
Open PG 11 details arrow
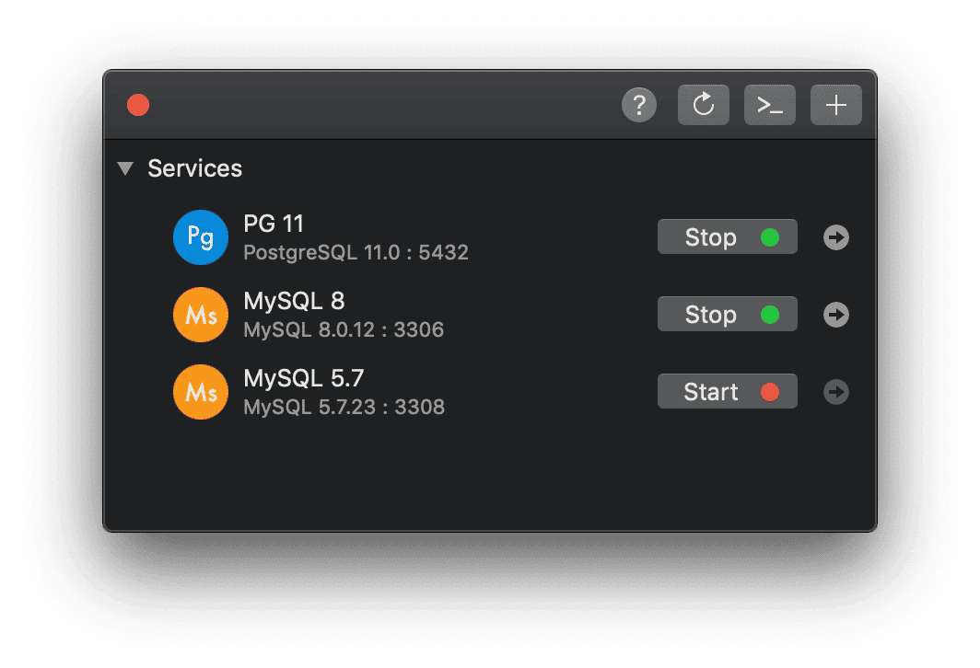click(x=836, y=237)
